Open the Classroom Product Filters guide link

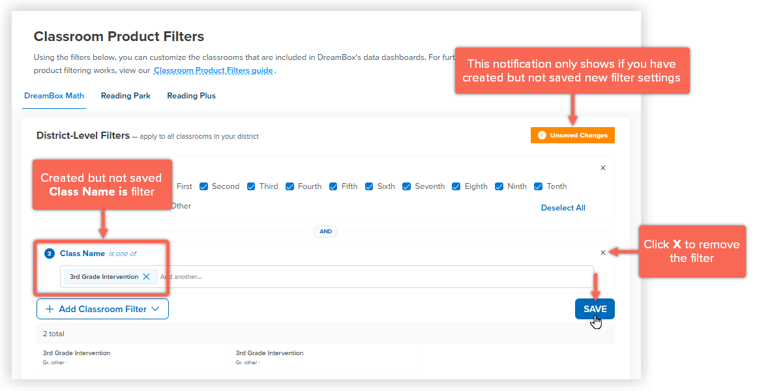[x=213, y=70]
